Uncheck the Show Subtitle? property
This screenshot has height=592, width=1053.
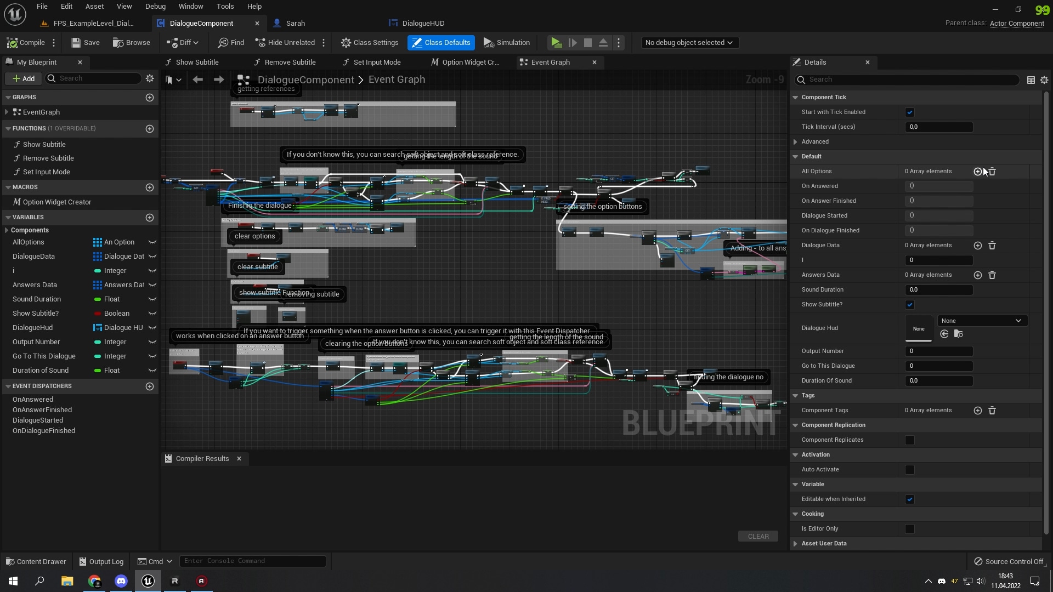[x=910, y=305]
